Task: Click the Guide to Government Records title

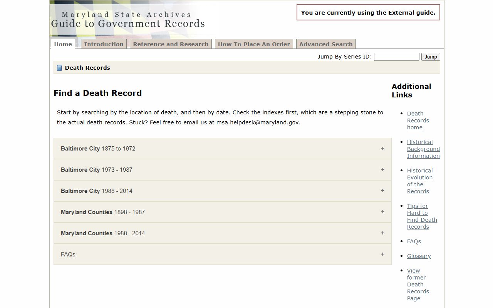Action: (x=128, y=24)
